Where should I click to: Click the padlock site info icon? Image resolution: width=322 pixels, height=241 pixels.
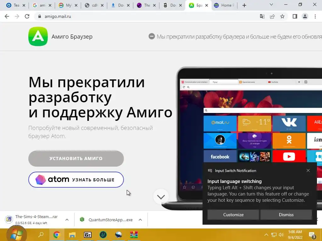click(x=40, y=16)
